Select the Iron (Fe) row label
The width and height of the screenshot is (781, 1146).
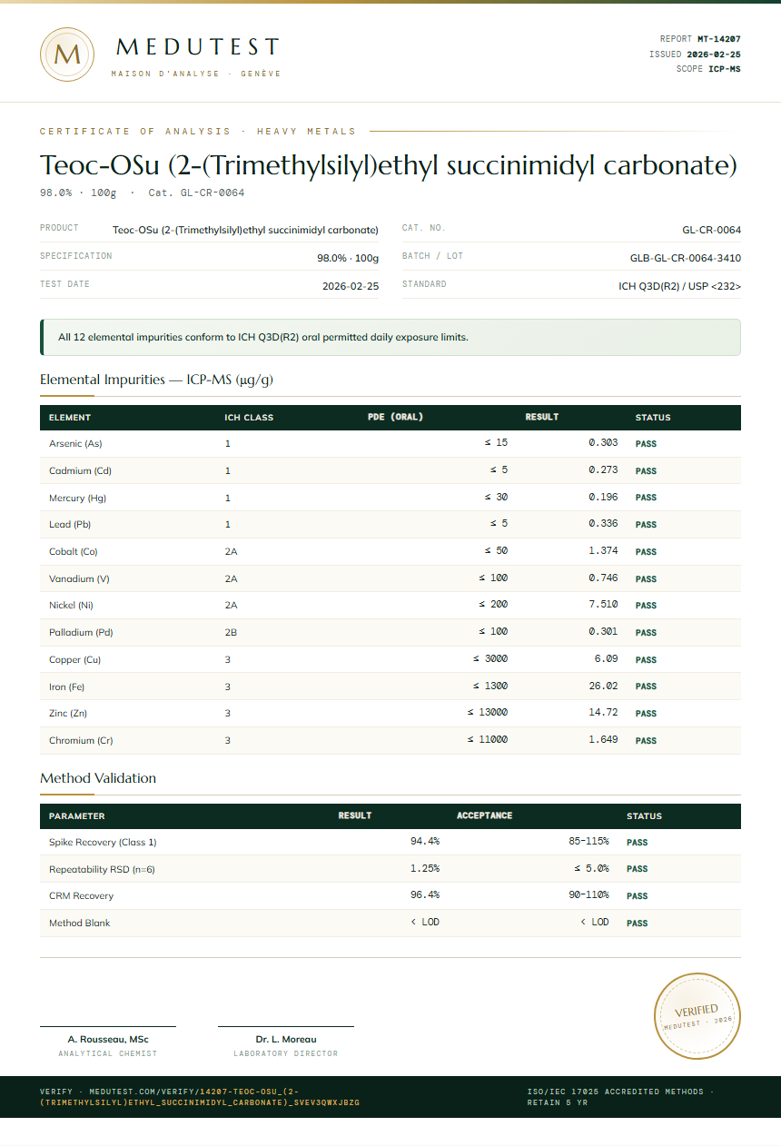(67, 687)
